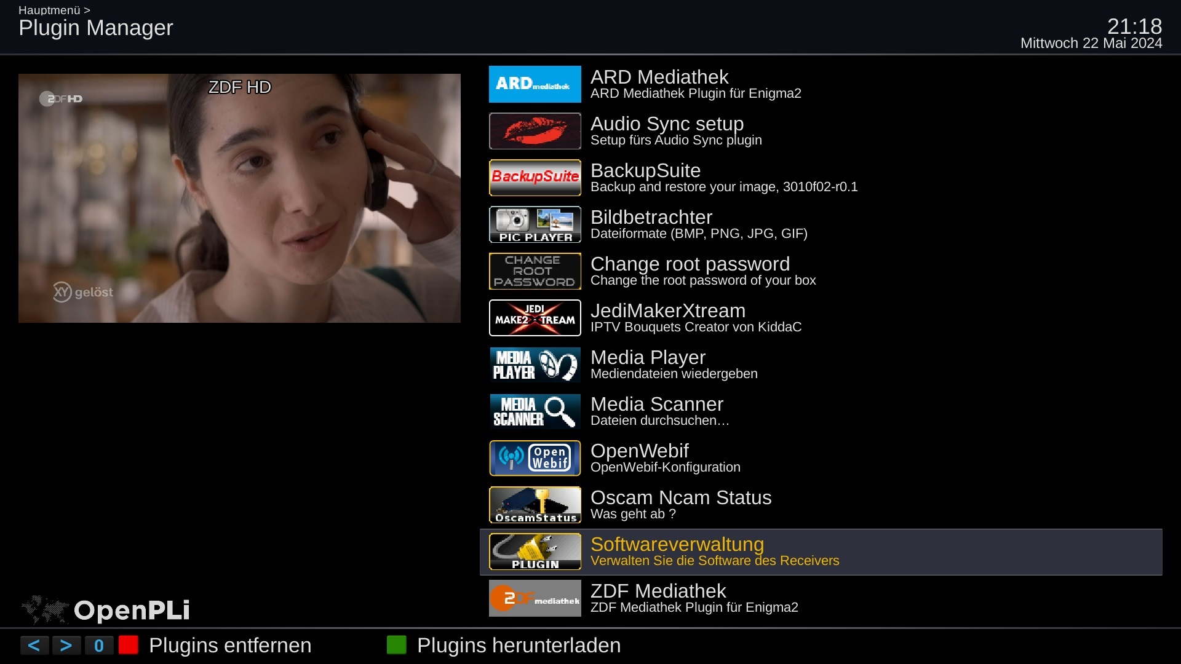Click 'OpenWebif-Konfiguration' description
This screenshot has width=1181, height=664.
click(x=666, y=467)
